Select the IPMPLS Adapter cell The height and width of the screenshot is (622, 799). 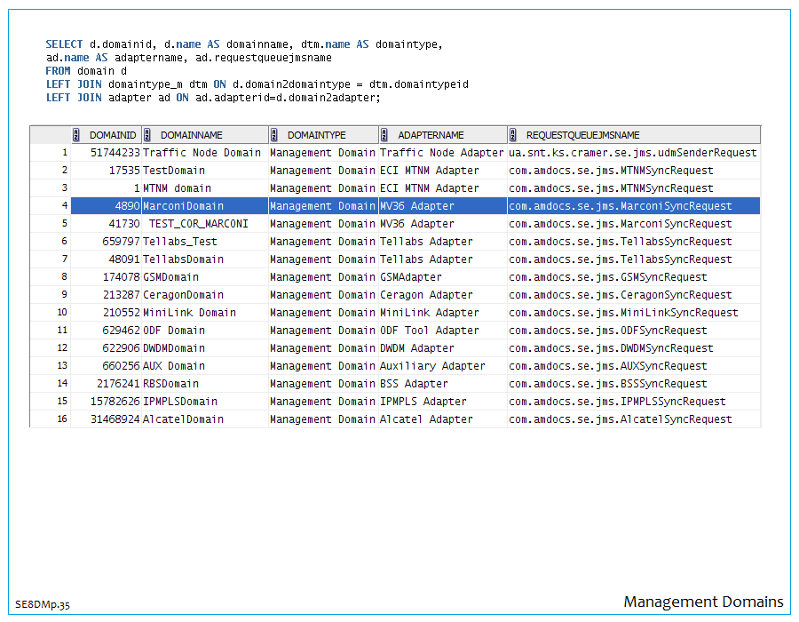(423, 402)
